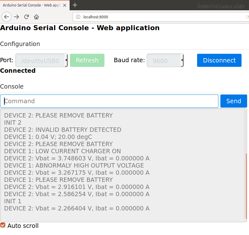Select the Arduino Serial Console browser tab
The height and width of the screenshot is (235, 249).
click(x=35, y=5)
